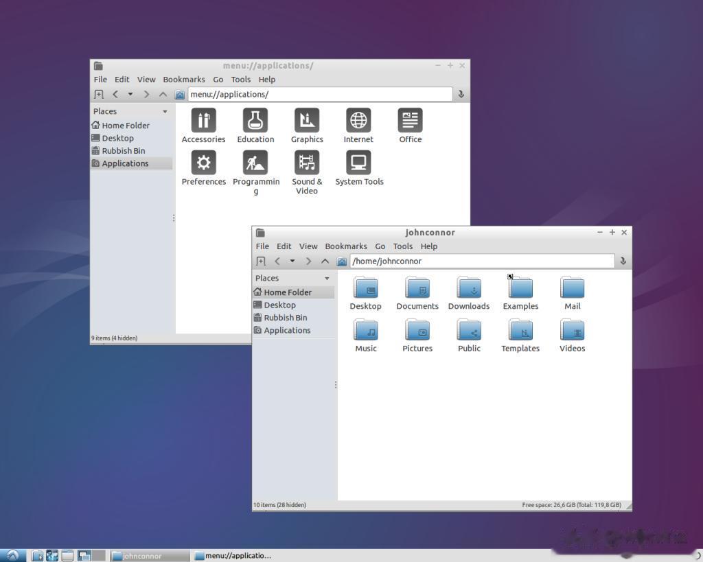703x562 pixels.
Task: Click home icon in applications window toolbar
Action: 179,94
